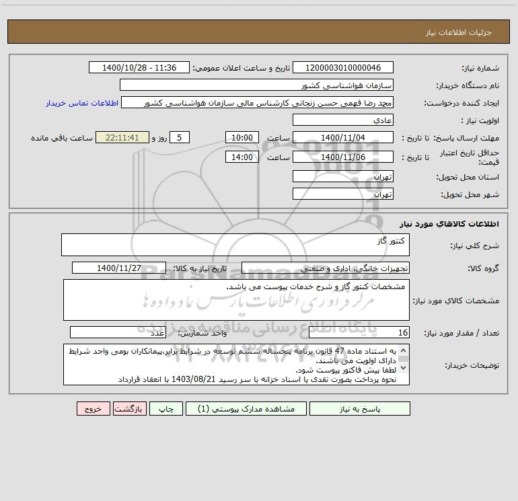Click the need number field 1200003010000046
Screen dimensions: 518x501
click(343, 67)
